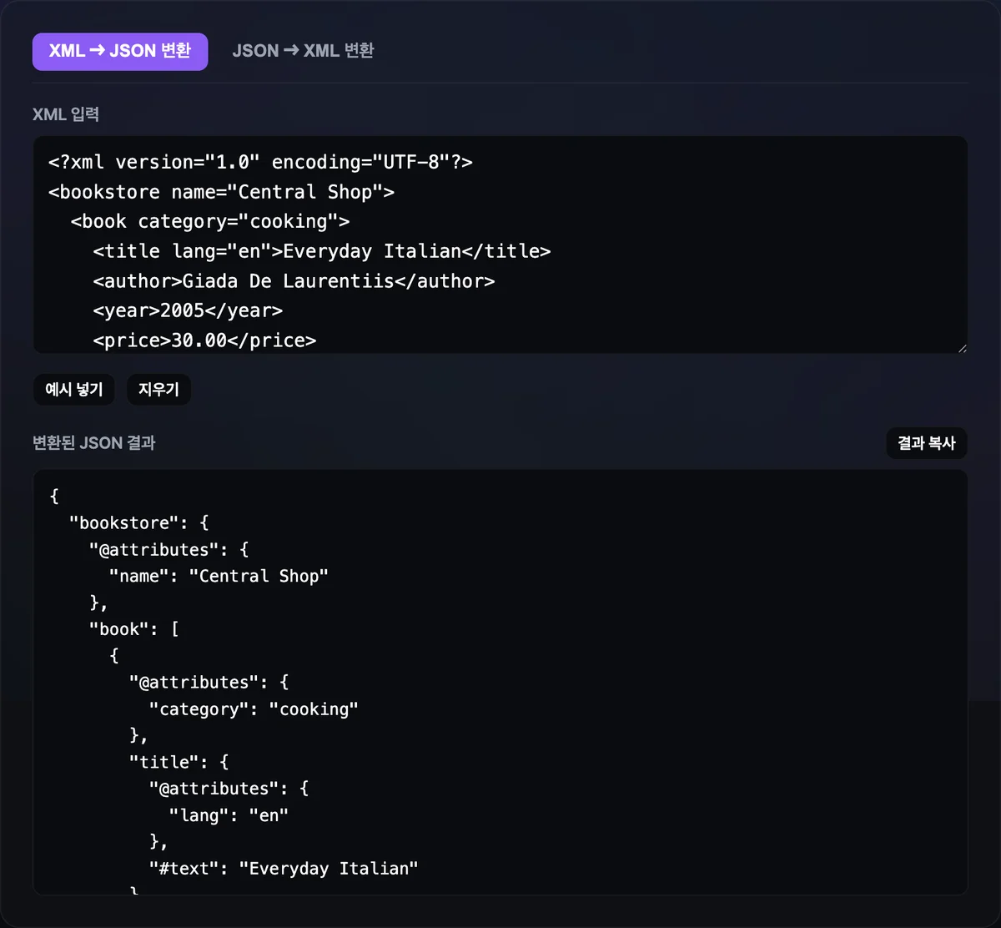Click the "name": "Central Shop" JSON line
The image size is (1001, 928).
pos(219,576)
